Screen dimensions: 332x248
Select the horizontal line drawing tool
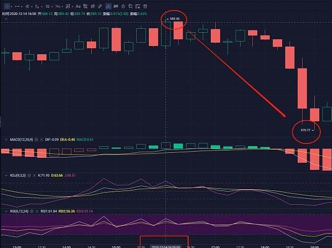tap(7, 7)
